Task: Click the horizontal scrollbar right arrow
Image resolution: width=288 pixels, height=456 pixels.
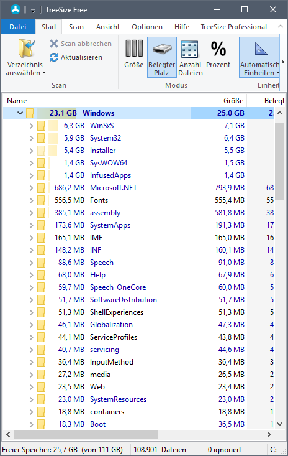Action: [269, 435]
